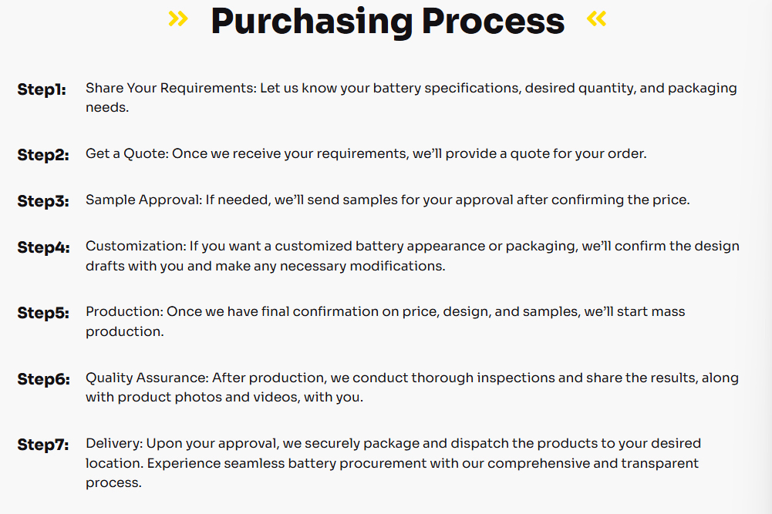Click the "Quality Assurance" text
Image resolution: width=772 pixels, height=514 pixels.
(147, 378)
